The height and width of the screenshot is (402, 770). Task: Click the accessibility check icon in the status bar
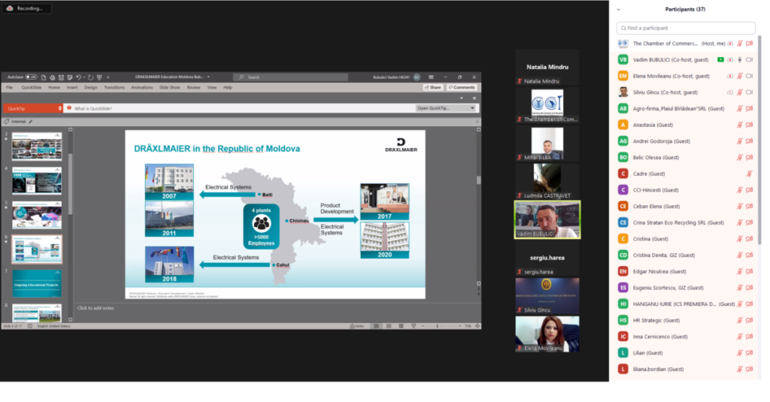coord(30,326)
